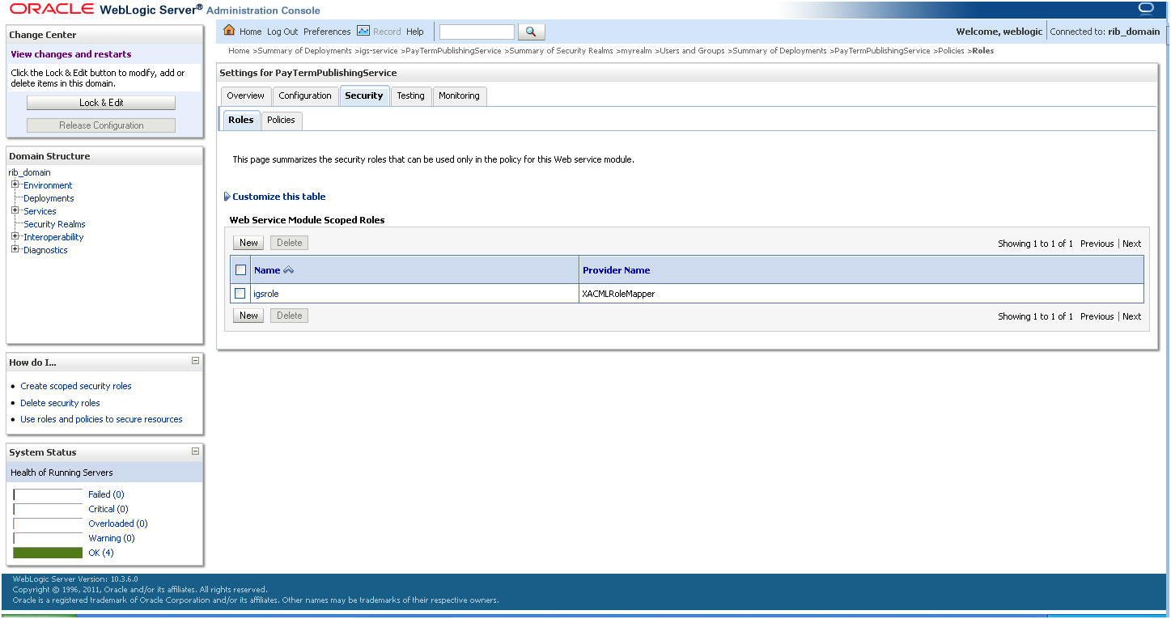Viewport: 1171px width, 619px height.
Task: Open Use roles and policies to secure resources
Action: click(101, 419)
